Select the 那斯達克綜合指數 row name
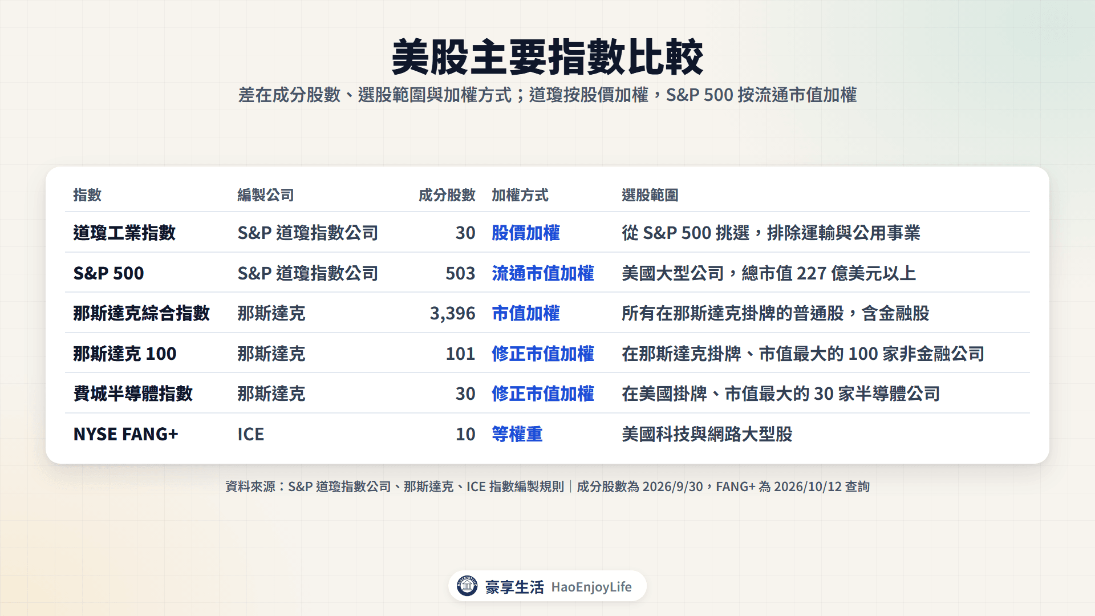The image size is (1095, 616). (141, 313)
